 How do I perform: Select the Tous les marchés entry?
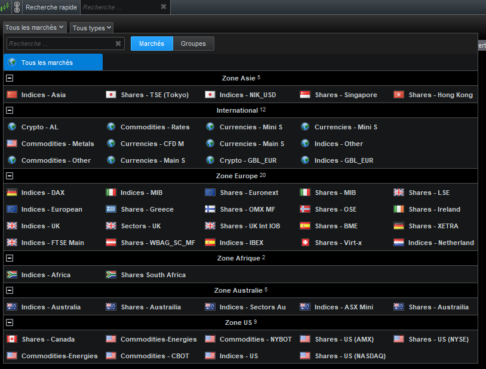[53, 62]
